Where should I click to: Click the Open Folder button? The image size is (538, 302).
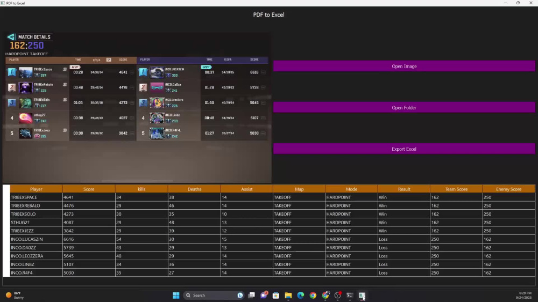point(404,108)
